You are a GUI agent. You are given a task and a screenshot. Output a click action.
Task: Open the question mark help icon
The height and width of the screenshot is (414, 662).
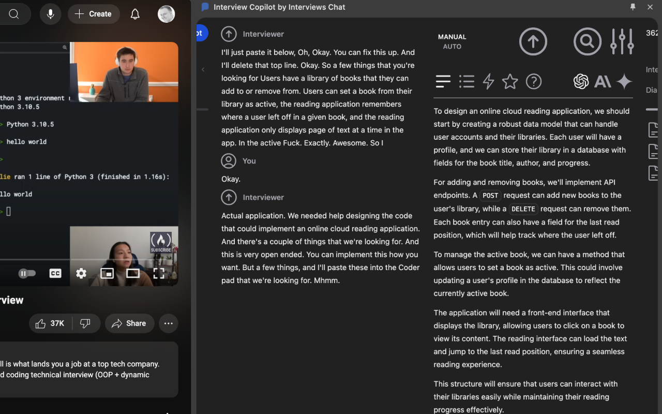click(x=533, y=81)
